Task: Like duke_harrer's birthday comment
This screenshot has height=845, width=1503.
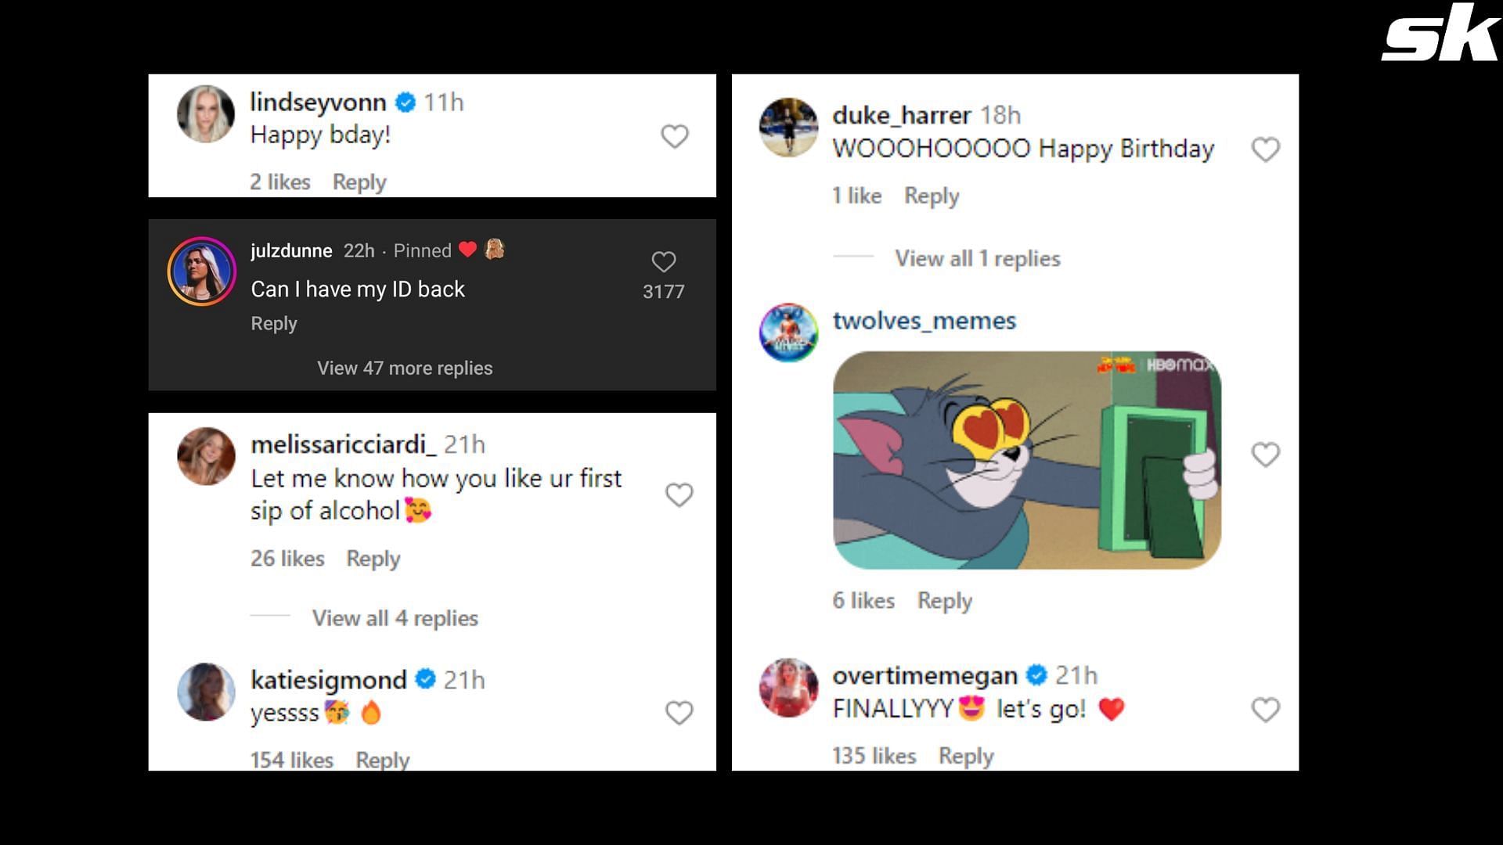Action: (x=1265, y=149)
